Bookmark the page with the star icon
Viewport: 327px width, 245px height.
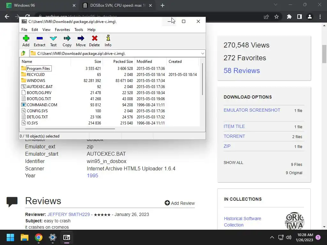click(277, 17)
